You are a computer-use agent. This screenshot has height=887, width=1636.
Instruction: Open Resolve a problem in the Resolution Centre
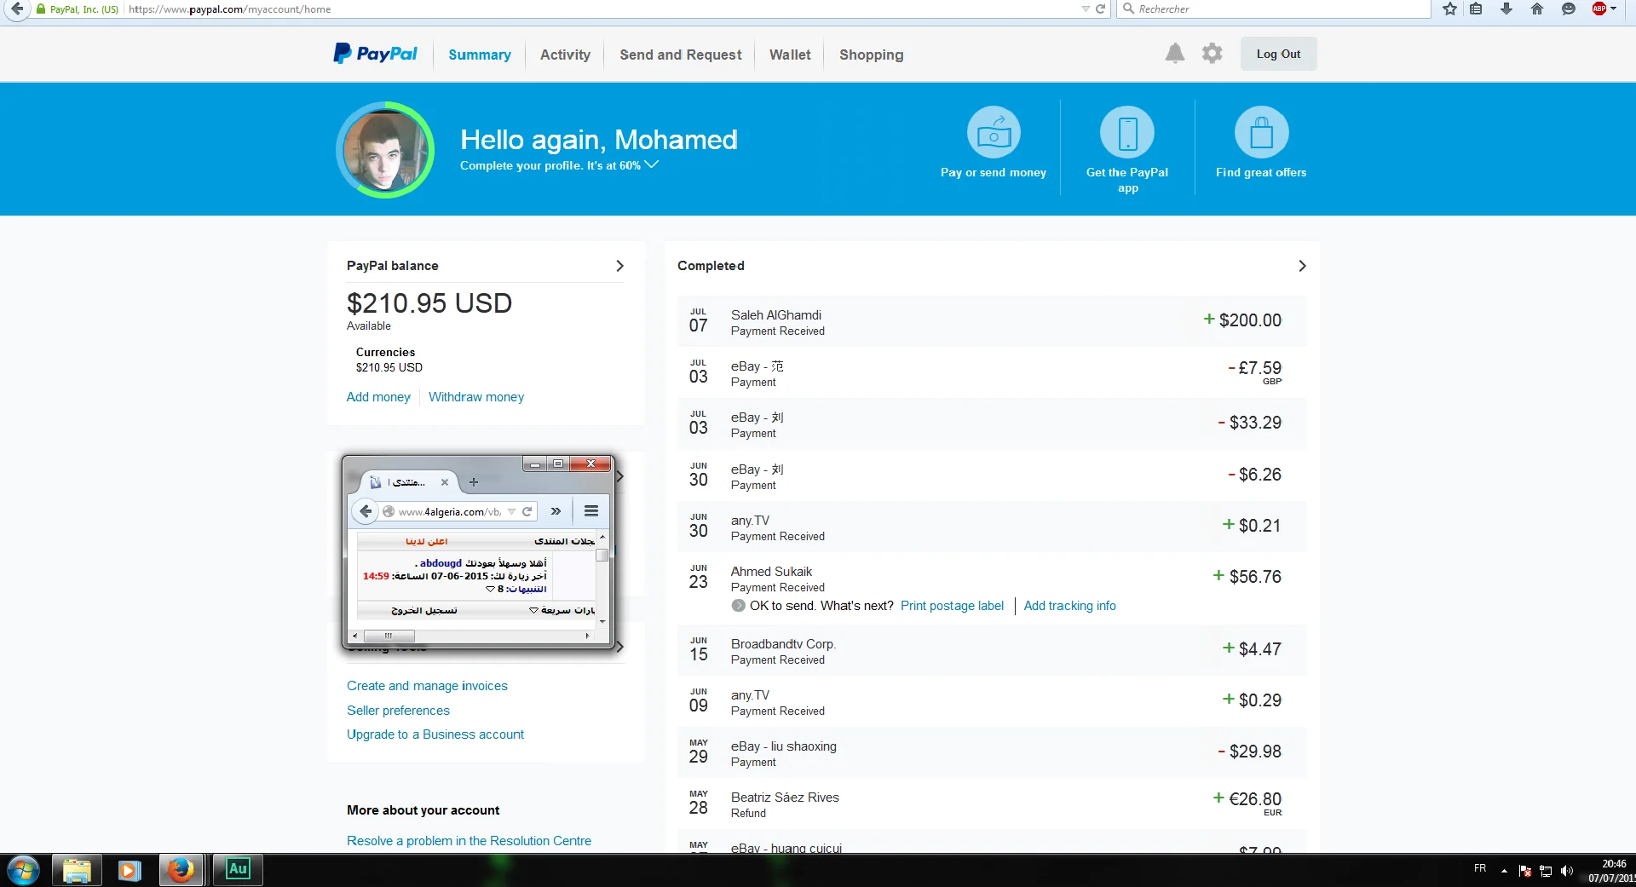pos(469,841)
